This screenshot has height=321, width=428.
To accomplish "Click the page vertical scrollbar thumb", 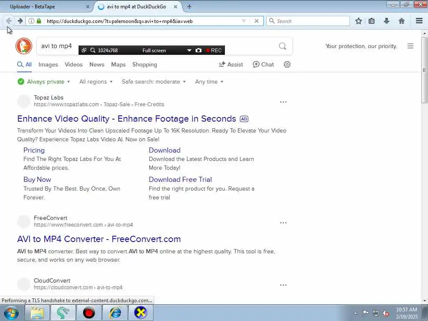I will point(424,70).
